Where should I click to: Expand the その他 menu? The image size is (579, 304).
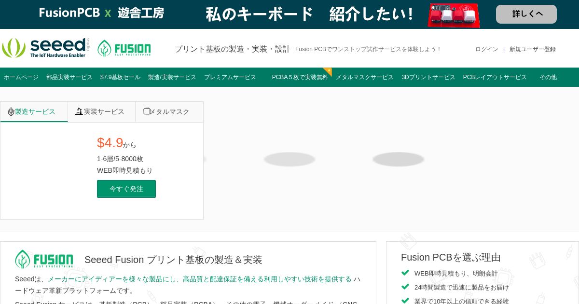point(548,77)
